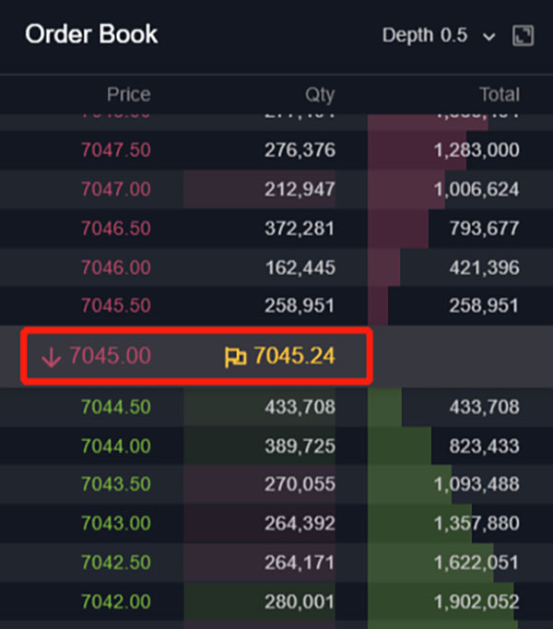This screenshot has width=553, height=629.
Task: Click the Price column header
Action: [x=128, y=94]
